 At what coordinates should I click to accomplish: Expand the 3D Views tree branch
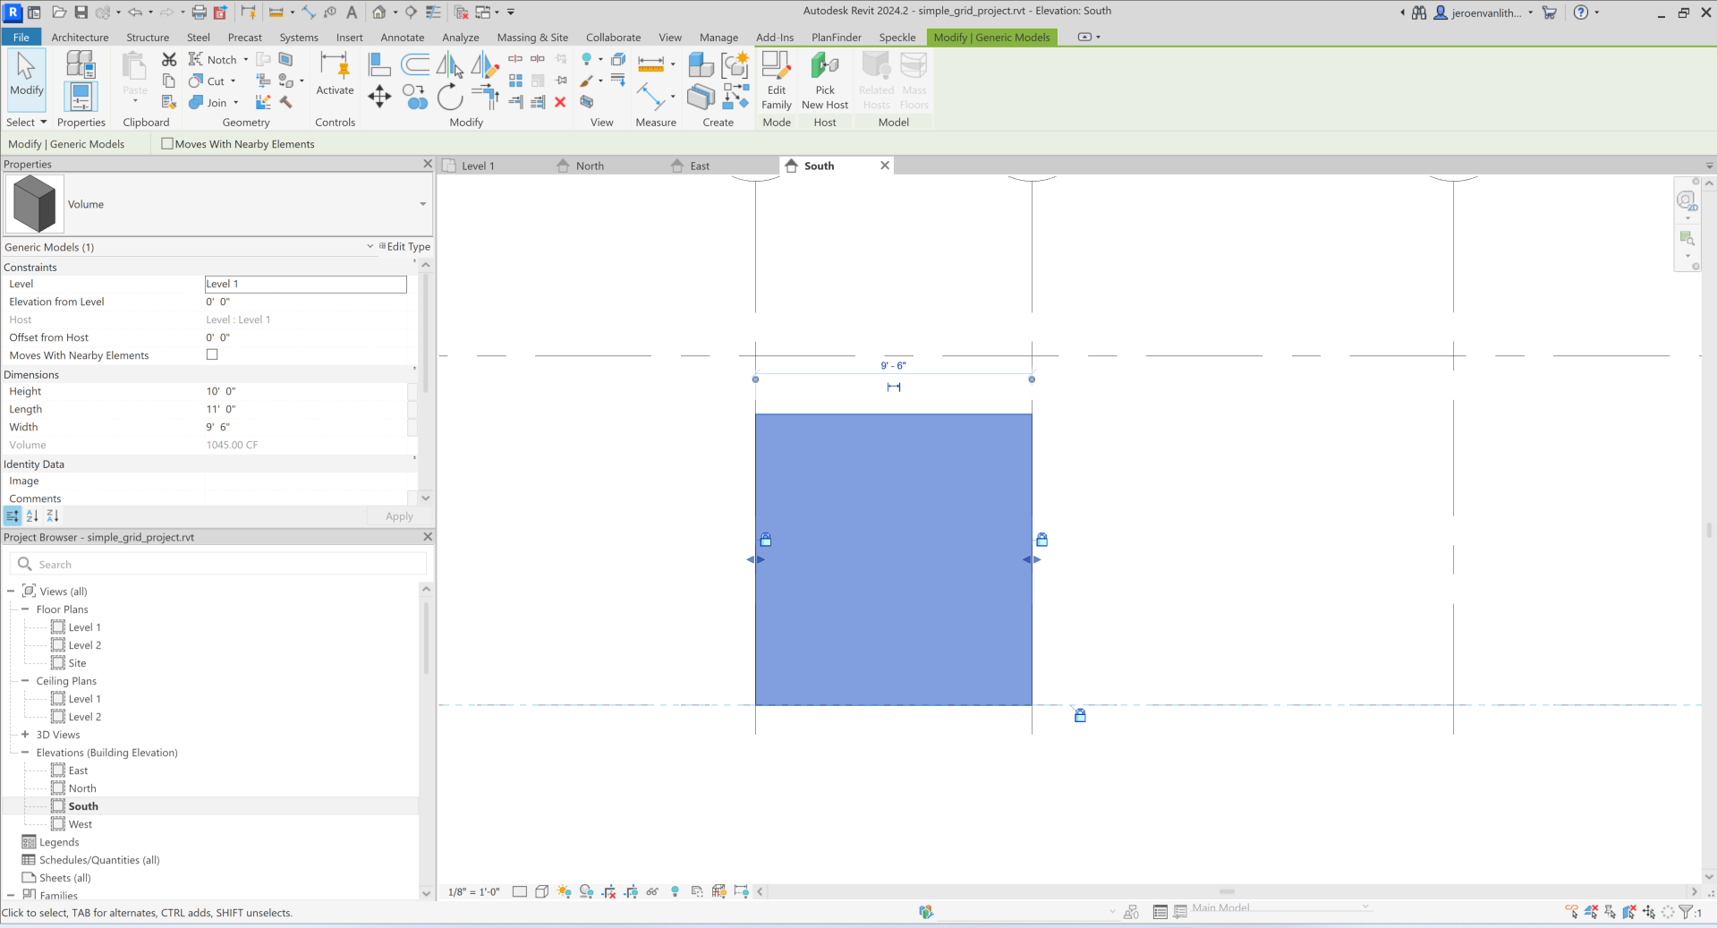pyautogui.click(x=26, y=735)
